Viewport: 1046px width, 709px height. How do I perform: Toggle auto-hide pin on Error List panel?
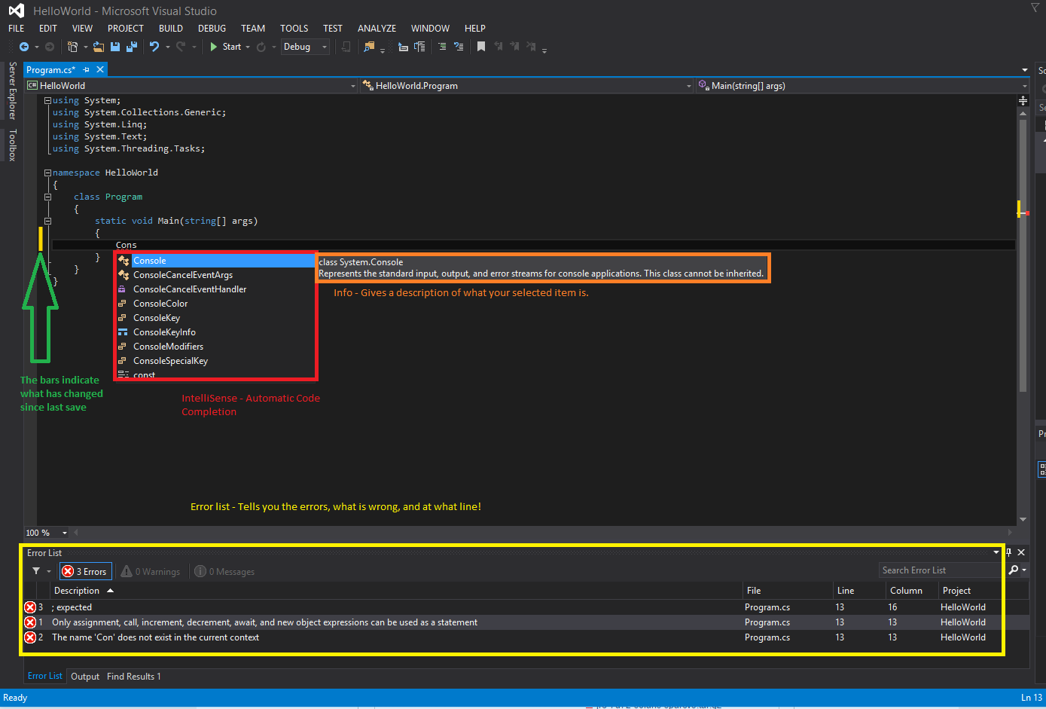click(1009, 552)
